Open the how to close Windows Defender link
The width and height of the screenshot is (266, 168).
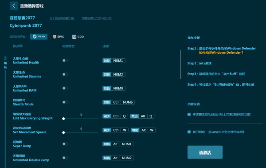[x=221, y=53]
